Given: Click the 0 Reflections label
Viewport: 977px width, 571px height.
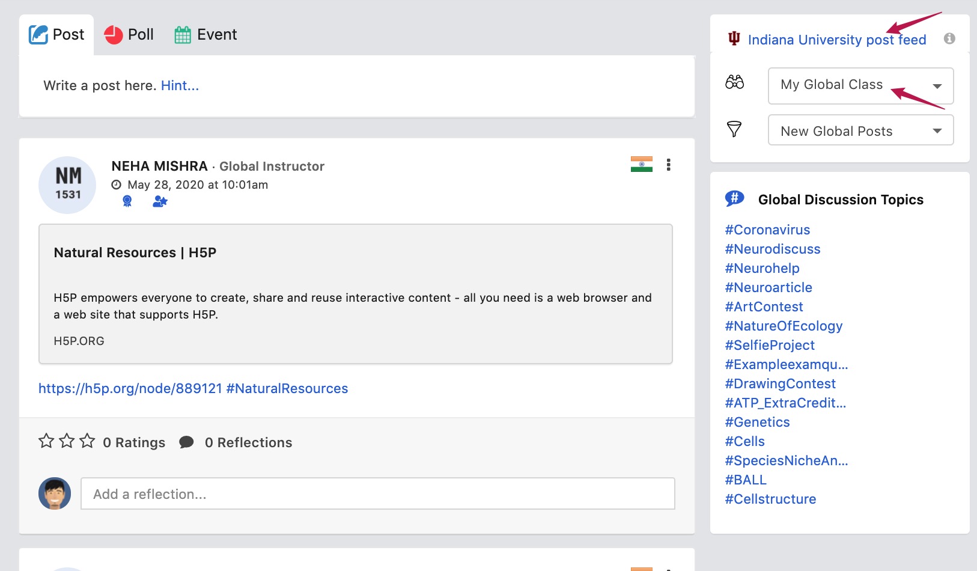Looking at the screenshot, I should click(x=248, y=442).
